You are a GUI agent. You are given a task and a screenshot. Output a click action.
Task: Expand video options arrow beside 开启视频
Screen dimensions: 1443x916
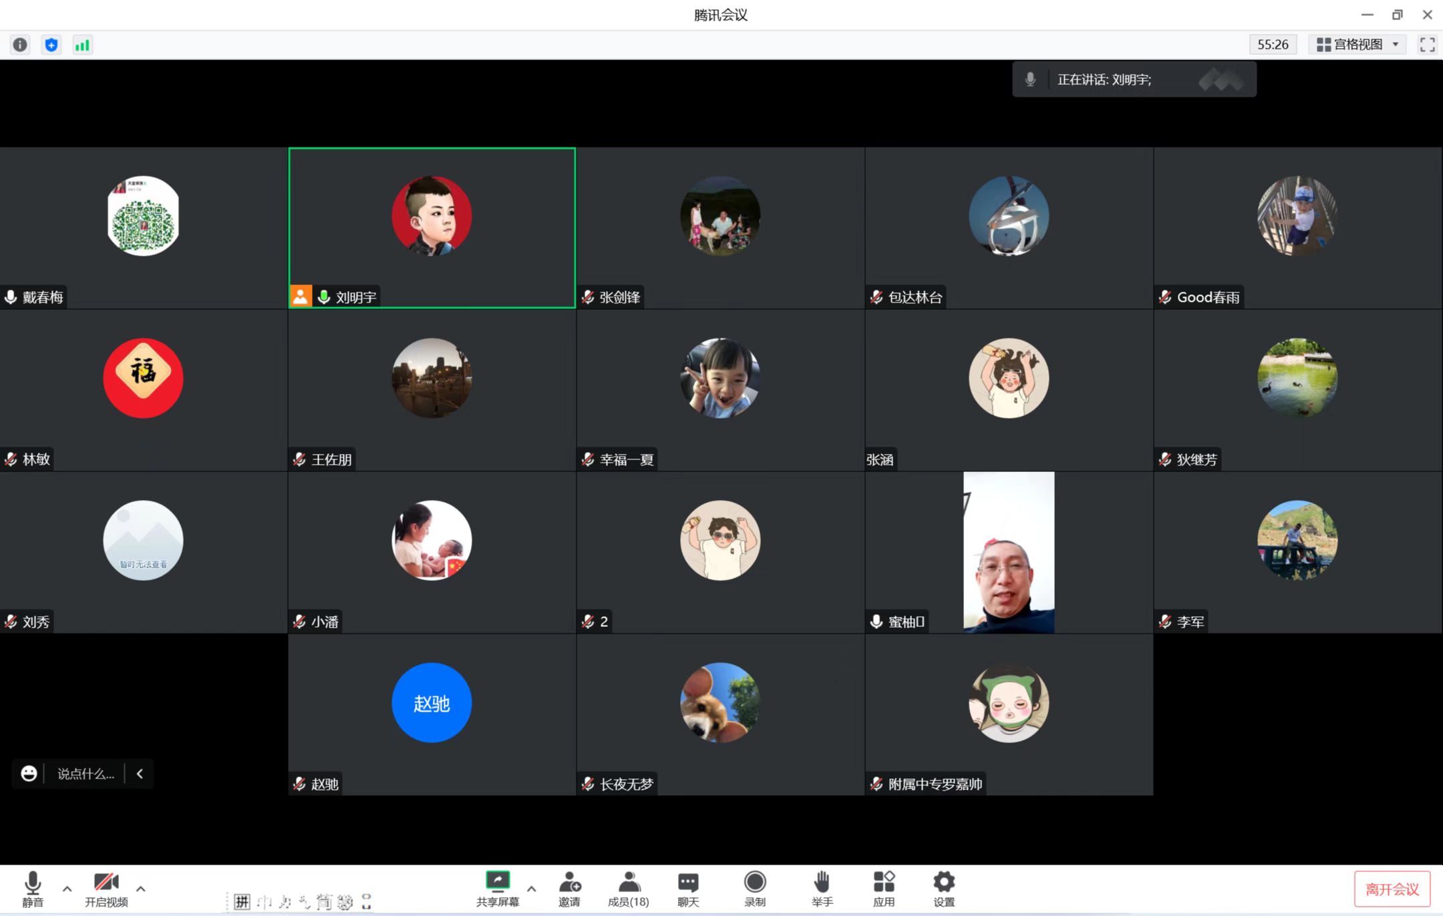pos(140,889)
